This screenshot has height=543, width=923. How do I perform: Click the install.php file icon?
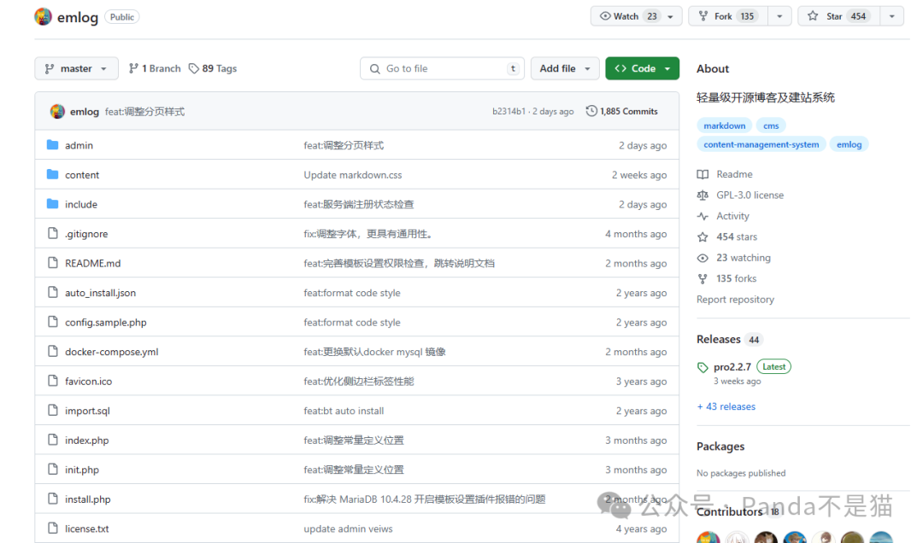pyautogui.click(x=53, y=499)
